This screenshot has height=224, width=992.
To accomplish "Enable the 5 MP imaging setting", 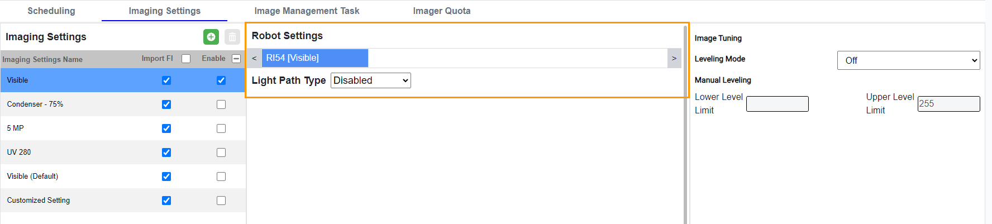I will click(x=221, y=128).
